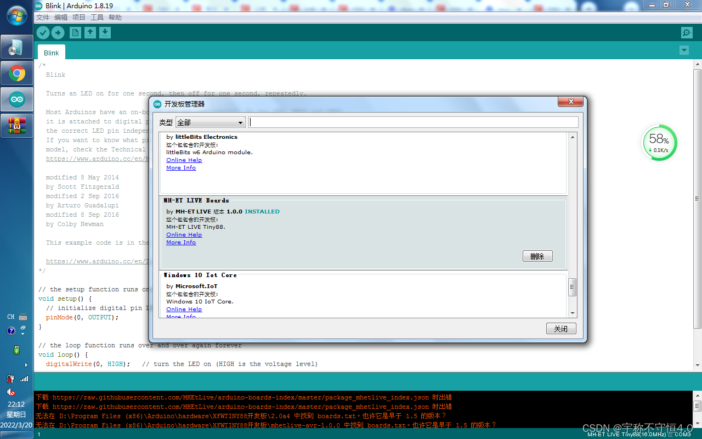702x439 pixels.
Task: Click the Show Desktop bar below the date
Action: pos(16,435)
